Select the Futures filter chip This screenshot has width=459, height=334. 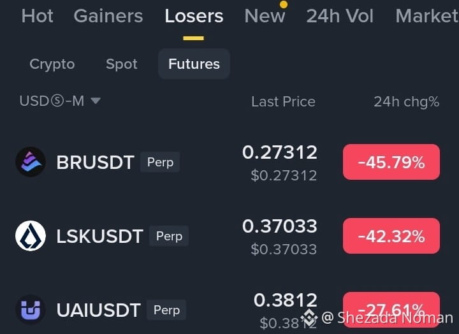(194, 64)
